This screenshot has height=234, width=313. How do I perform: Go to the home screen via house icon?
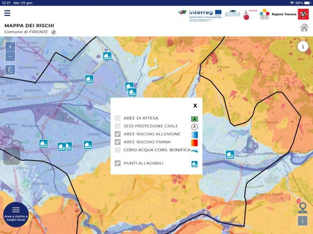[x=304, y=28]
